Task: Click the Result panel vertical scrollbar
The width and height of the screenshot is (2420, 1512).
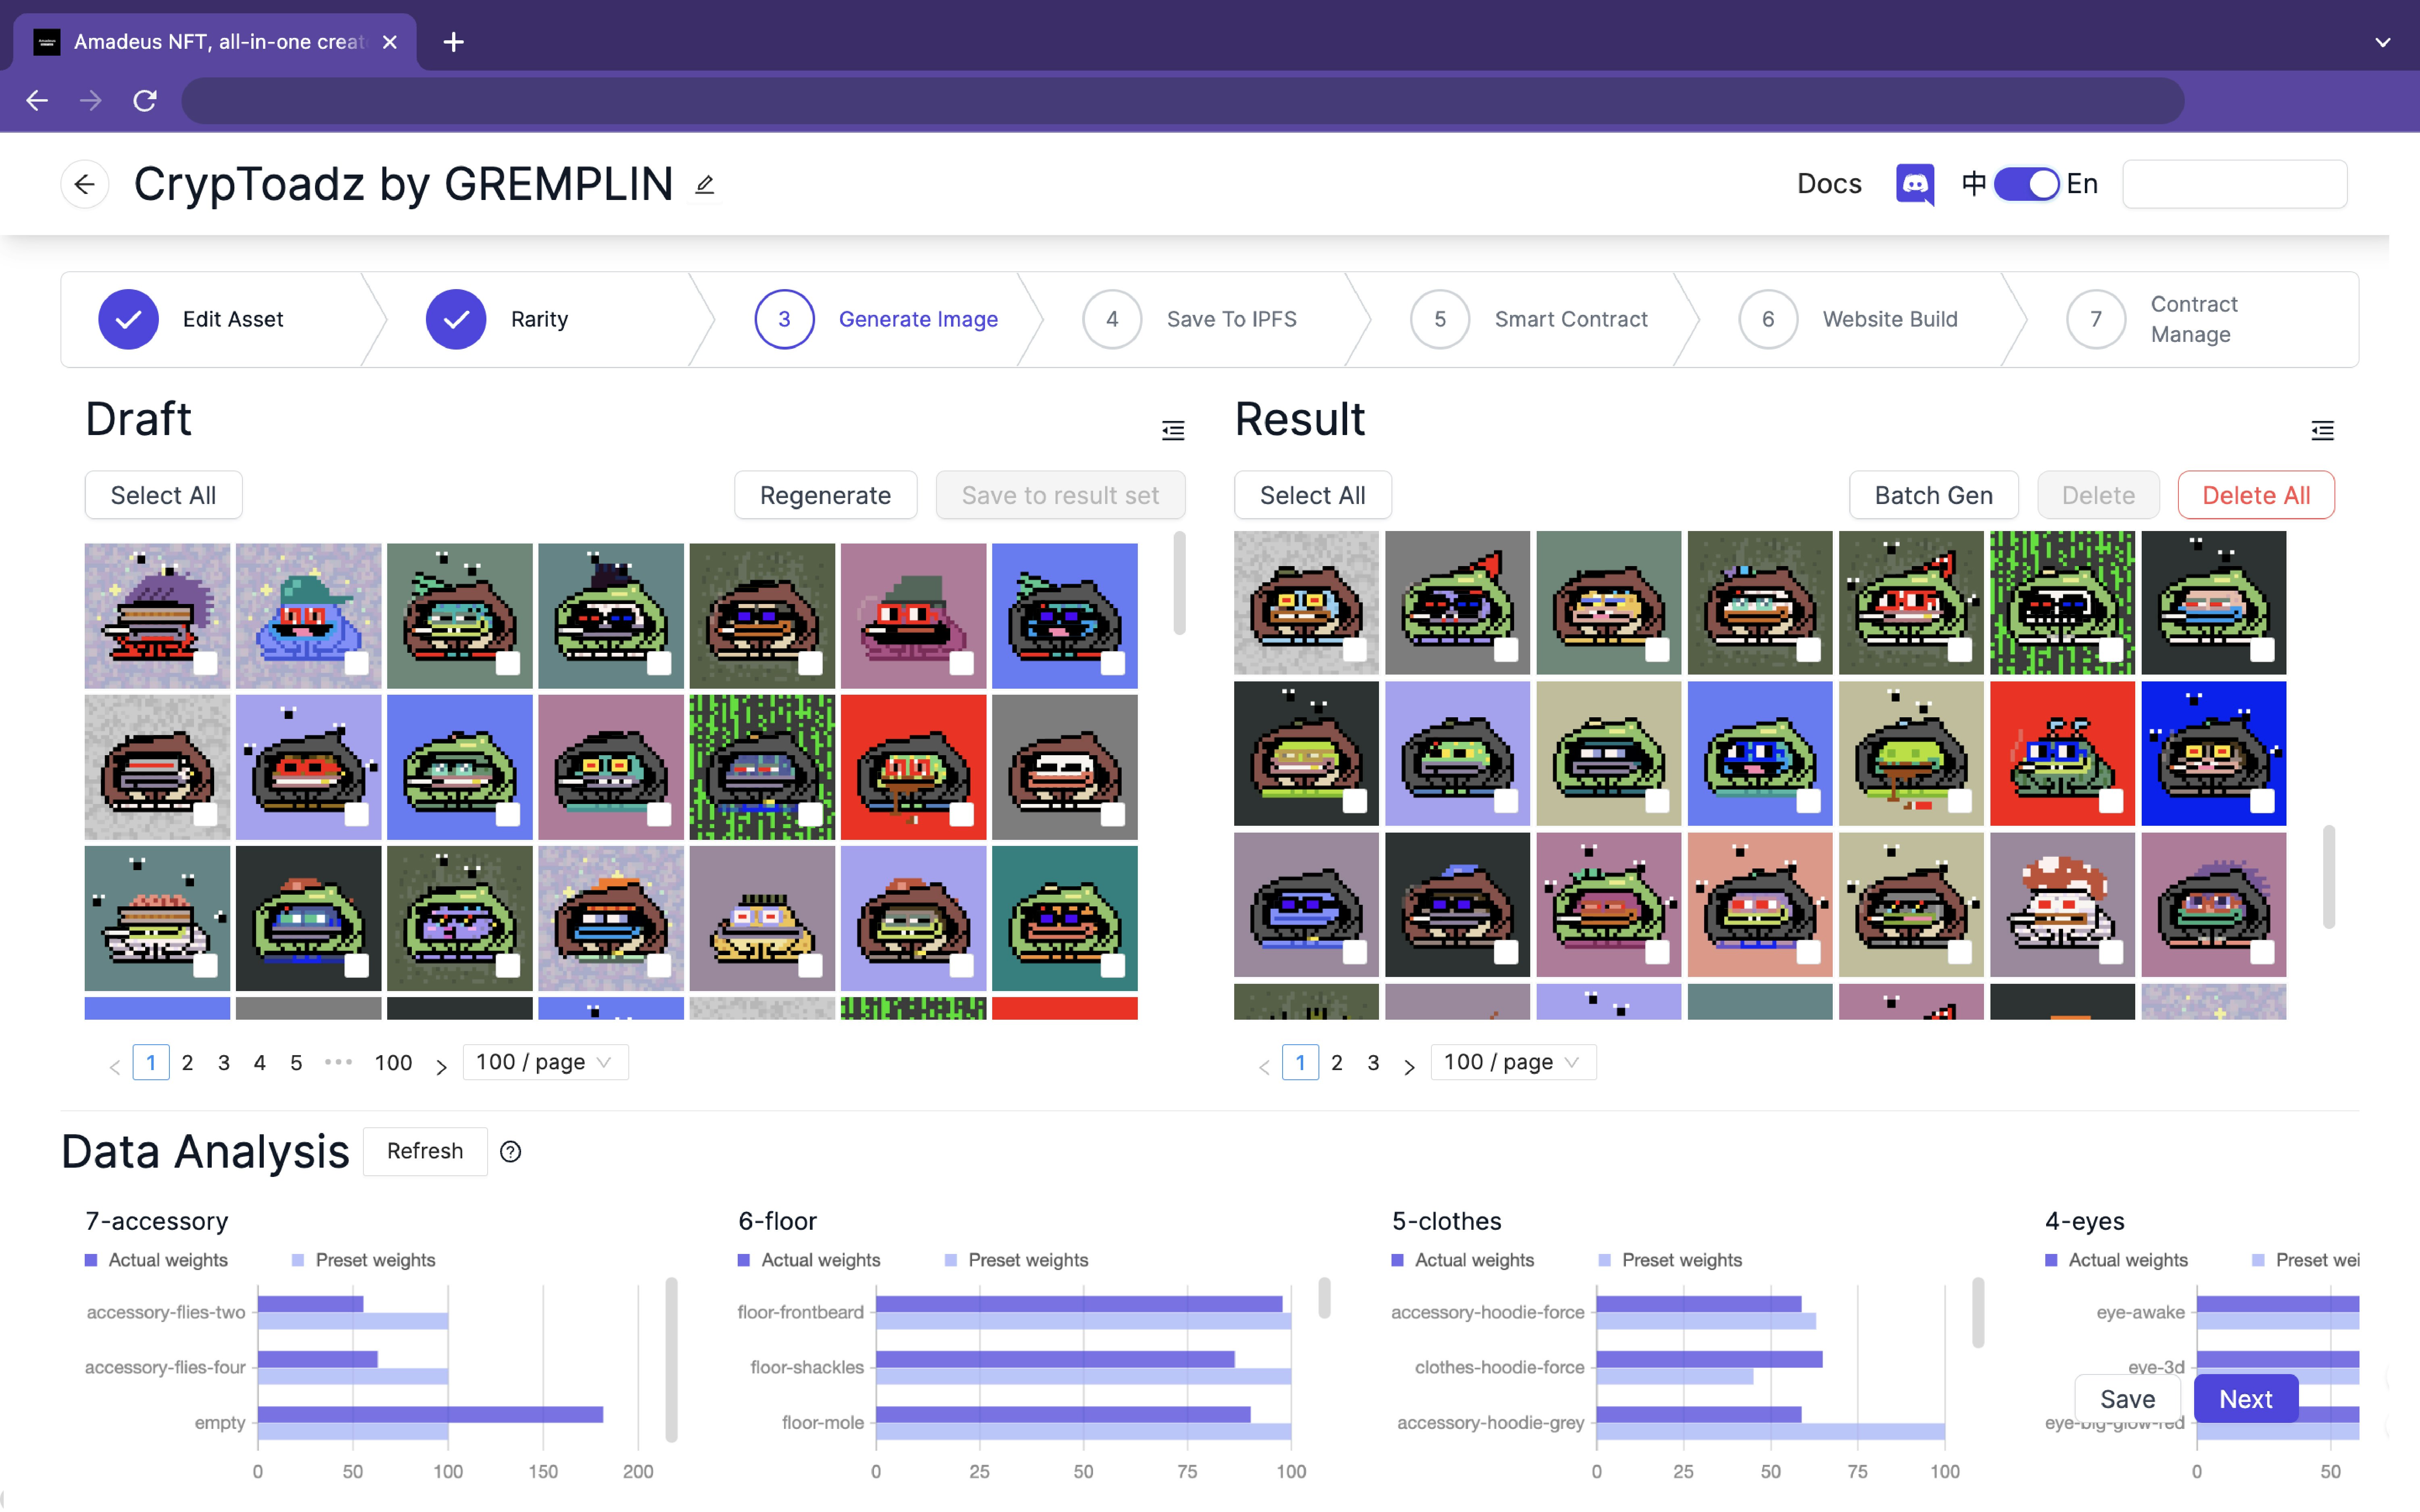Action: [2328, 877]
